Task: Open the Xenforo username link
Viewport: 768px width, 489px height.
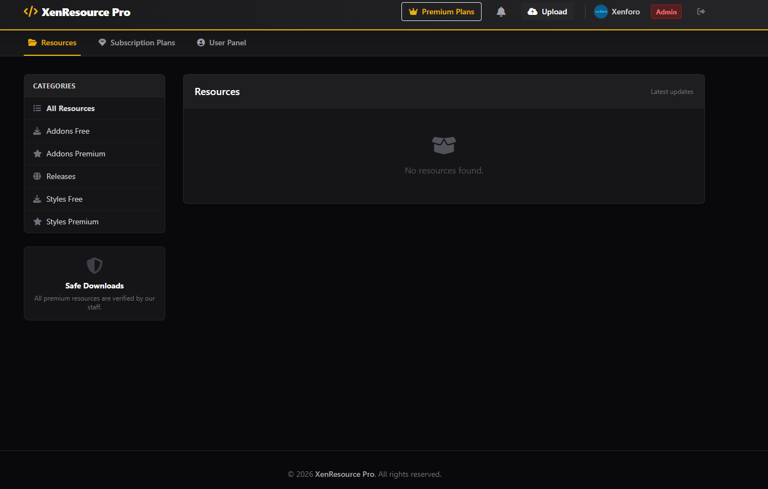Action: [626, 12]
